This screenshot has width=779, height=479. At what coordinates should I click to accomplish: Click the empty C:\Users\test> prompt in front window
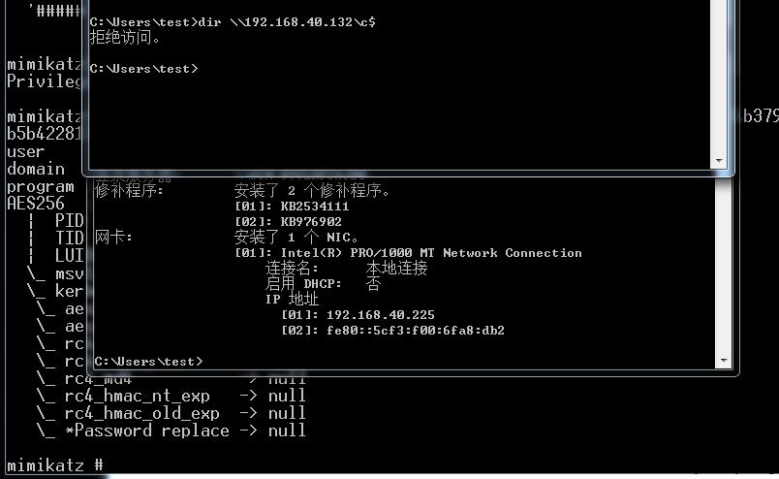(143, 68)
